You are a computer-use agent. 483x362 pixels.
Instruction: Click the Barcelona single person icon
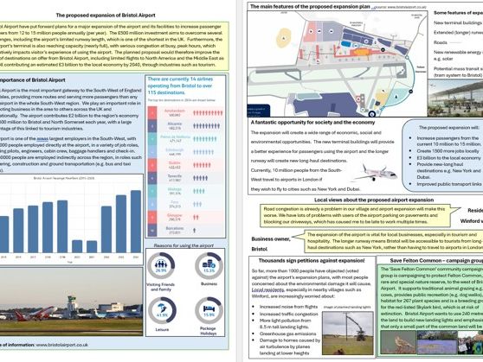coord(195,230)
